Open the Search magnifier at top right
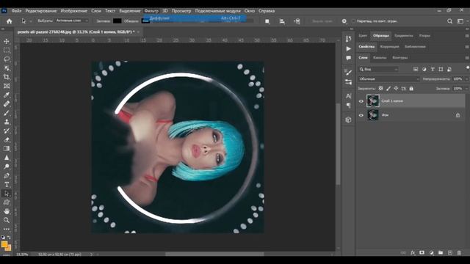Viewport: 470px width, 264px height. (449, 21)
